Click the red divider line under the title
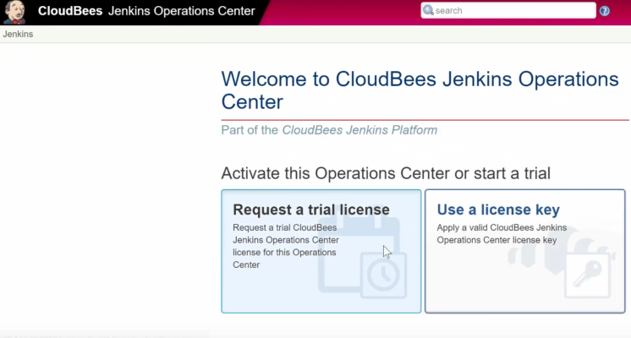This screenshot has height=338, width=631. pyautogui.click(x=423, y=119)
